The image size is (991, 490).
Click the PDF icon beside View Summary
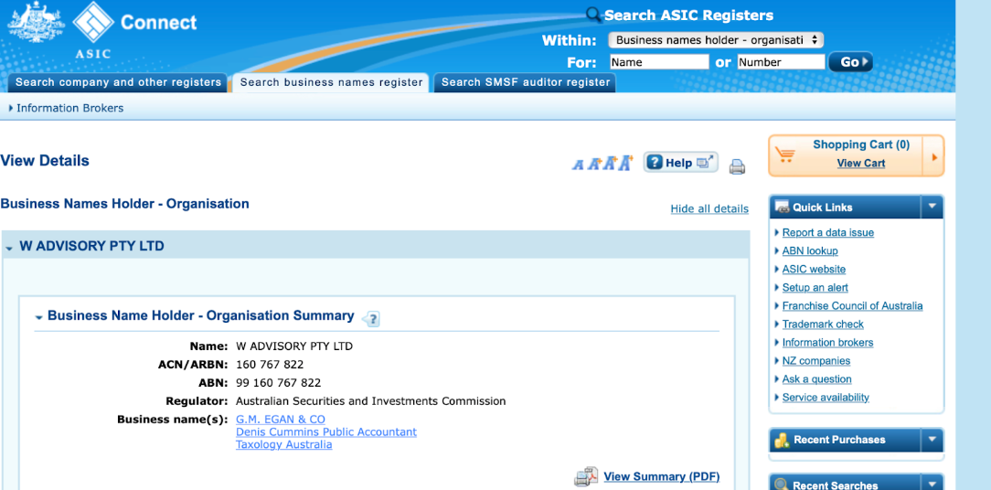[586, 476]
